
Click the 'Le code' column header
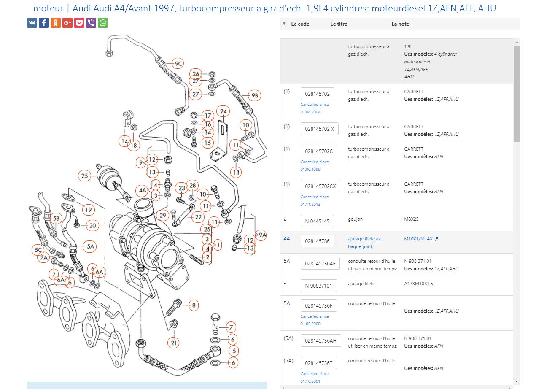point(300,24)
